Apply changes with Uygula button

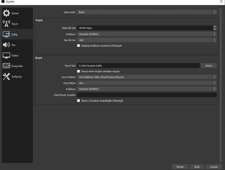(x=214, y=167)
